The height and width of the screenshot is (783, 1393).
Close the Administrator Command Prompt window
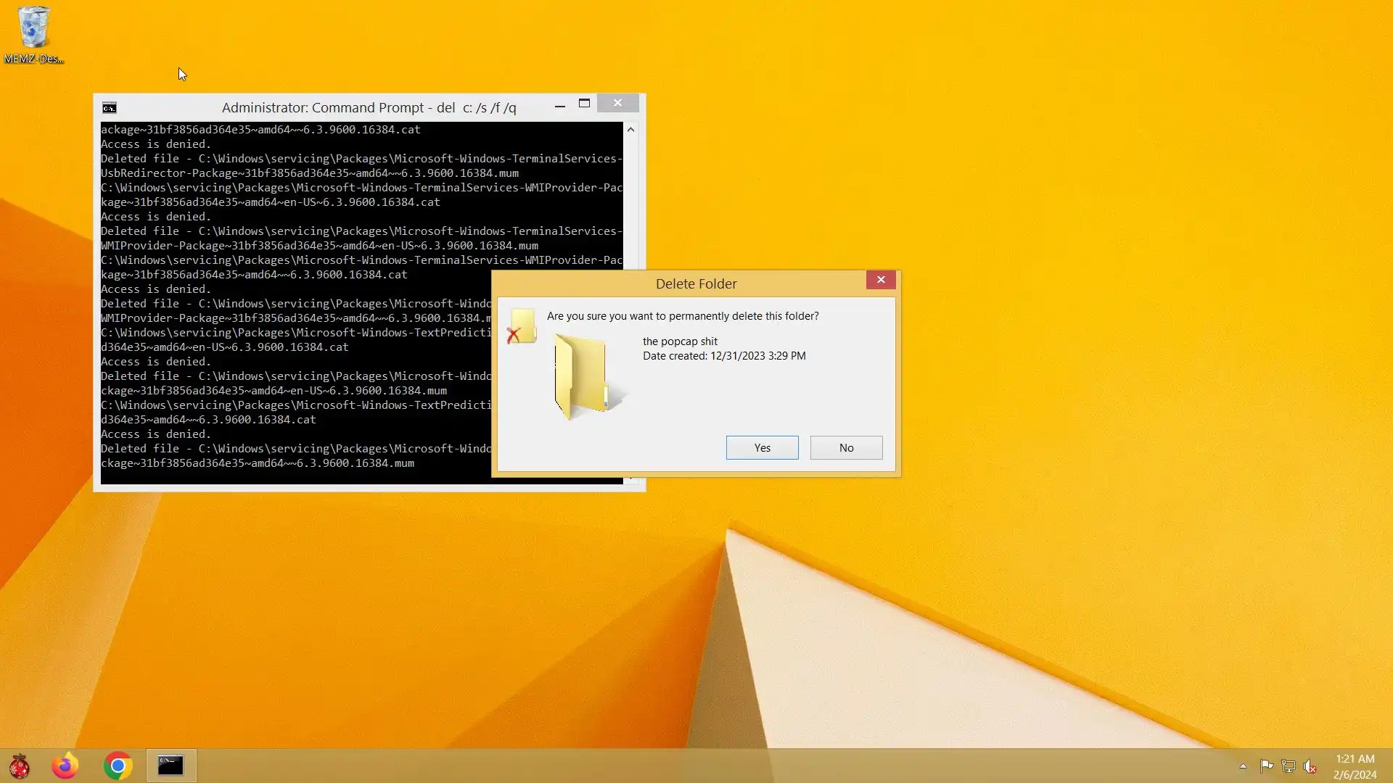(617, 103)
